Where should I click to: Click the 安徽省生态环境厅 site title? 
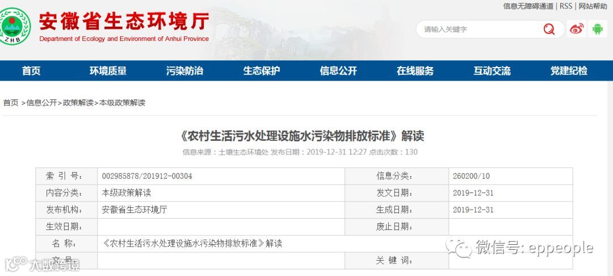124,22
